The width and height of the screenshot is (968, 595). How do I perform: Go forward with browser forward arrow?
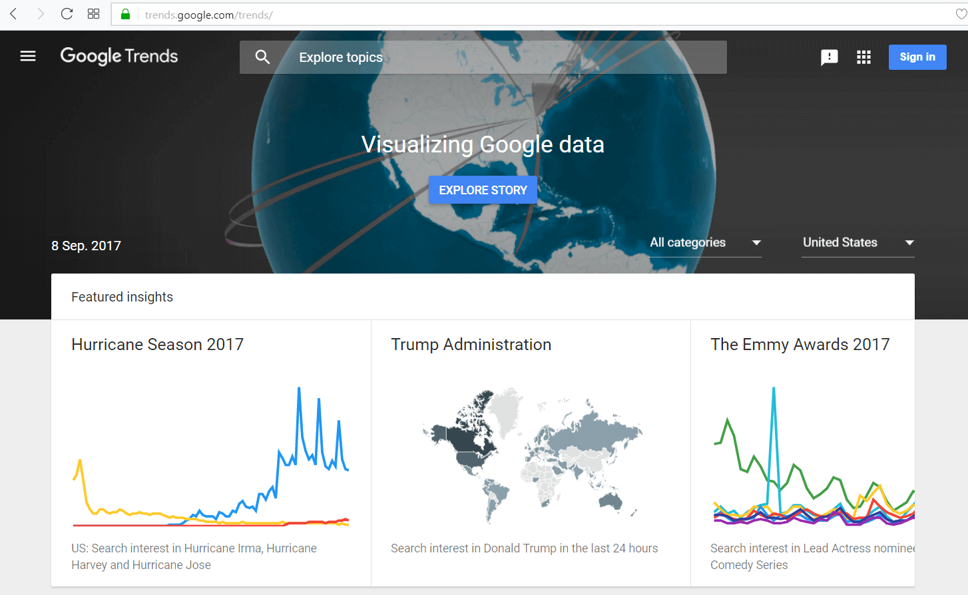40,14
